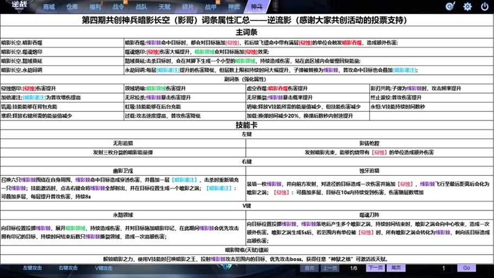Click the 虹吸 background charging cell
494x278 pixels.
coord(185,107)
